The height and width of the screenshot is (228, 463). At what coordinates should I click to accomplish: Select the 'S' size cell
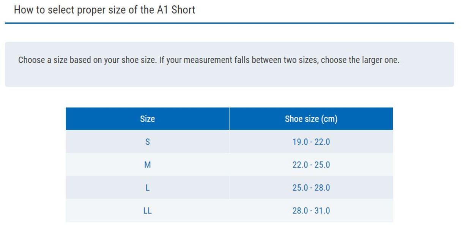coord(147,142)
